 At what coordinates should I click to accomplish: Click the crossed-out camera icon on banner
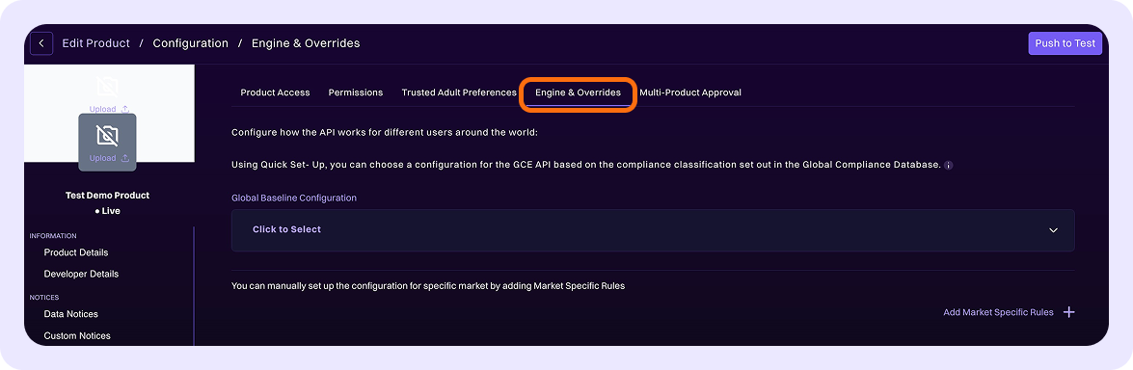click(108, 88)
